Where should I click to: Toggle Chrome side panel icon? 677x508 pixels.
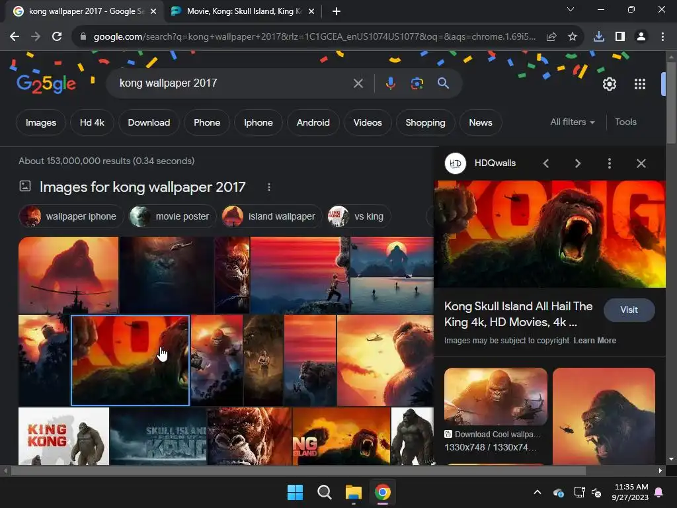620,37
